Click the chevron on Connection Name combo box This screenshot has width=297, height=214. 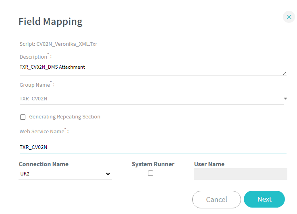coord(108,174)
